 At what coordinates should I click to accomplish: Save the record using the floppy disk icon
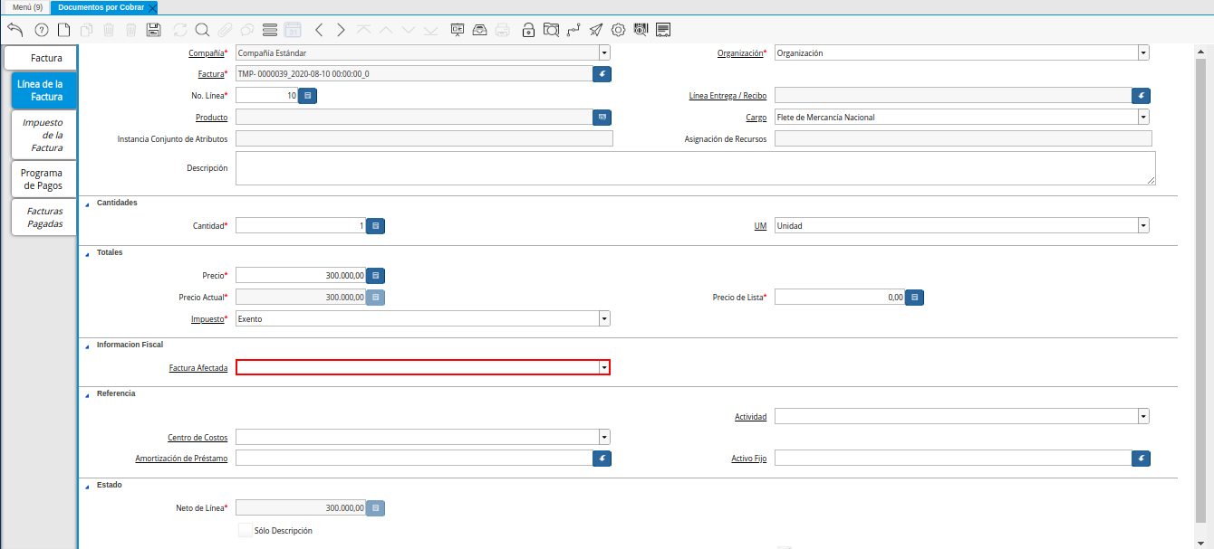[x=153, y=30]
